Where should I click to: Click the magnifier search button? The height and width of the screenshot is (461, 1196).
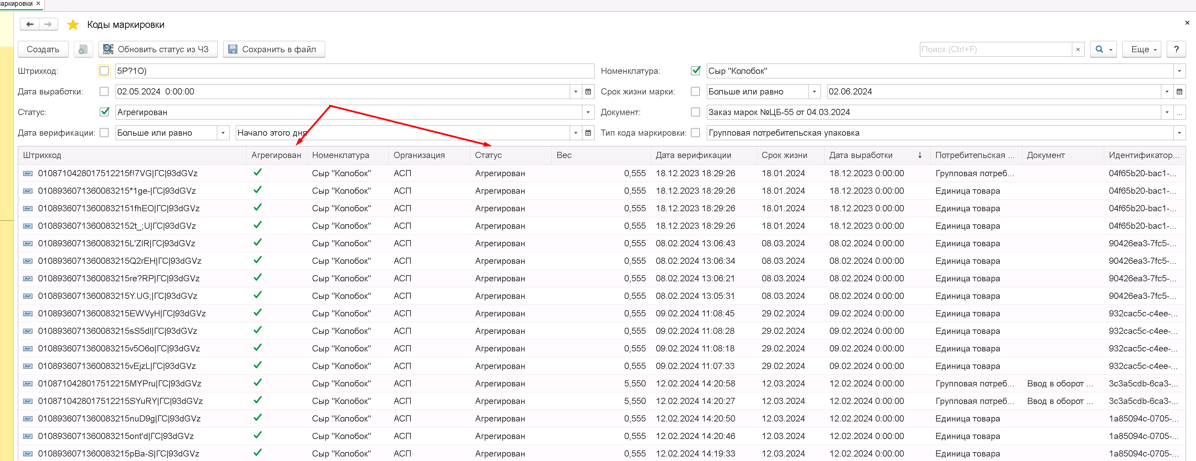click(x=1103, y=49)
